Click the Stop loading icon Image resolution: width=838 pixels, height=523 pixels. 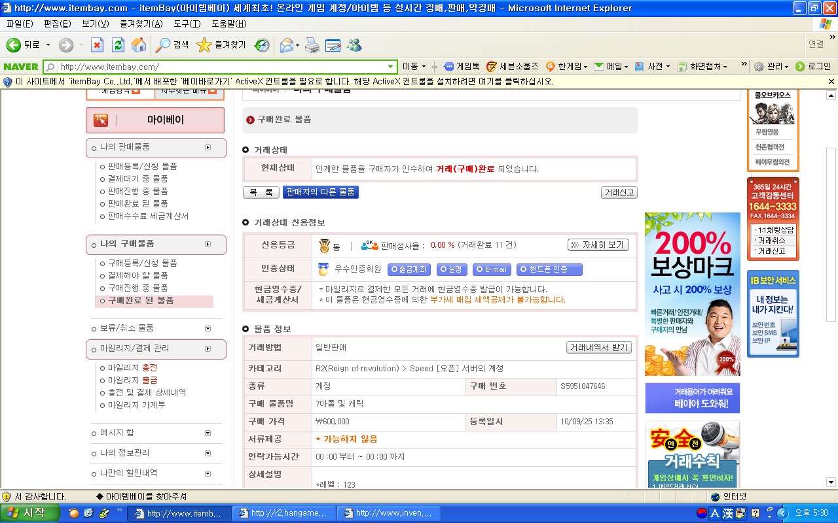(97, 45)
